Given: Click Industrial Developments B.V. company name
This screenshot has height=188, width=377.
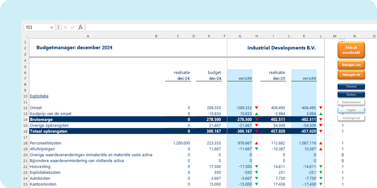Looking at the screenshot, I should pos(282,48).
